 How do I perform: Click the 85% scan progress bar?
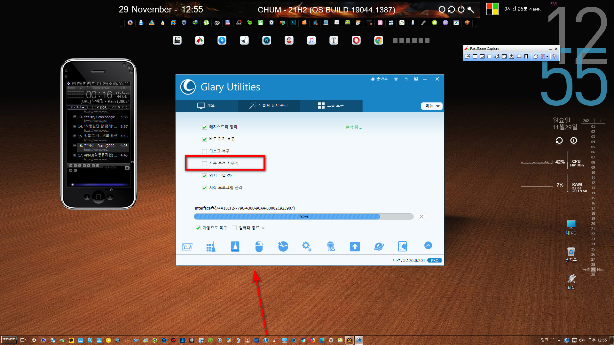[x=304, y=217]
